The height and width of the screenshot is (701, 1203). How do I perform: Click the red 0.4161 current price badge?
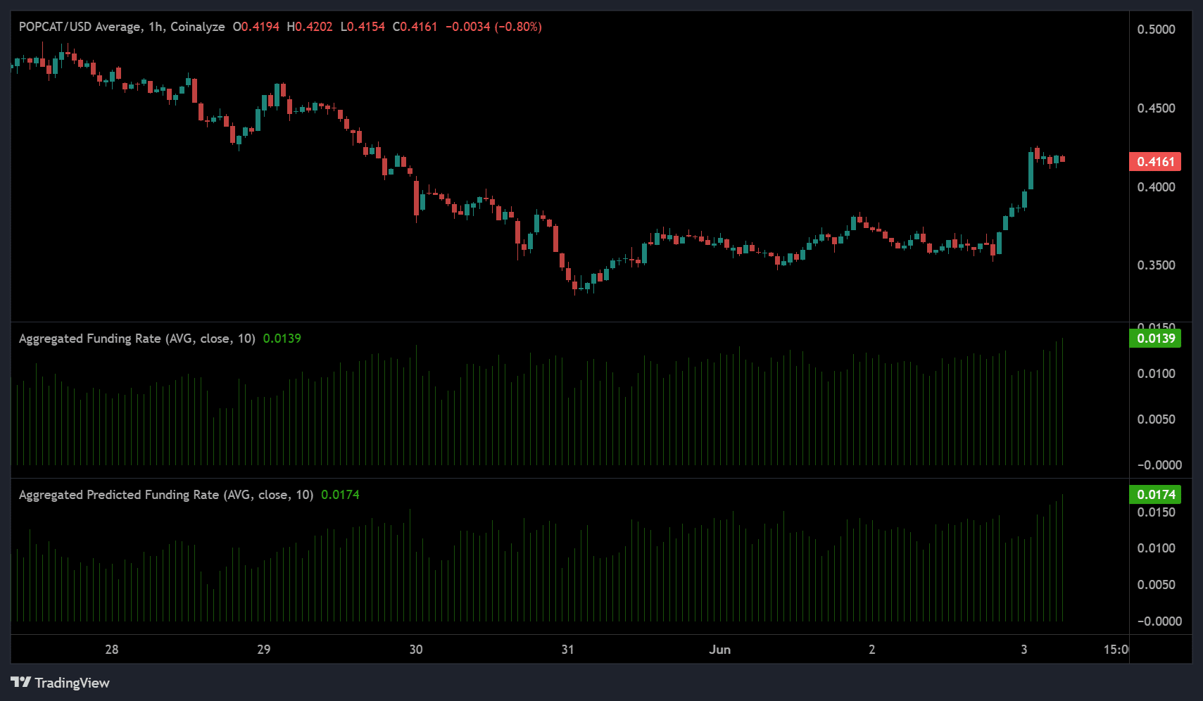[1155, 162]
